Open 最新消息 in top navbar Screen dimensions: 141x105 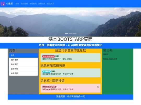[x=42, y=4]
